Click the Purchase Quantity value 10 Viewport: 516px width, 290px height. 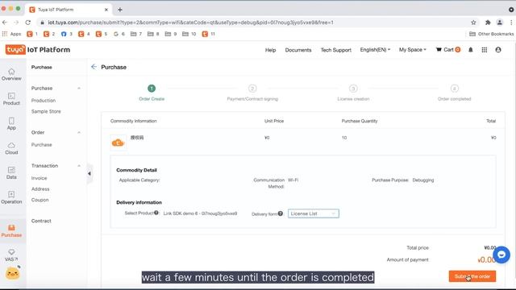tap(344, 138)
